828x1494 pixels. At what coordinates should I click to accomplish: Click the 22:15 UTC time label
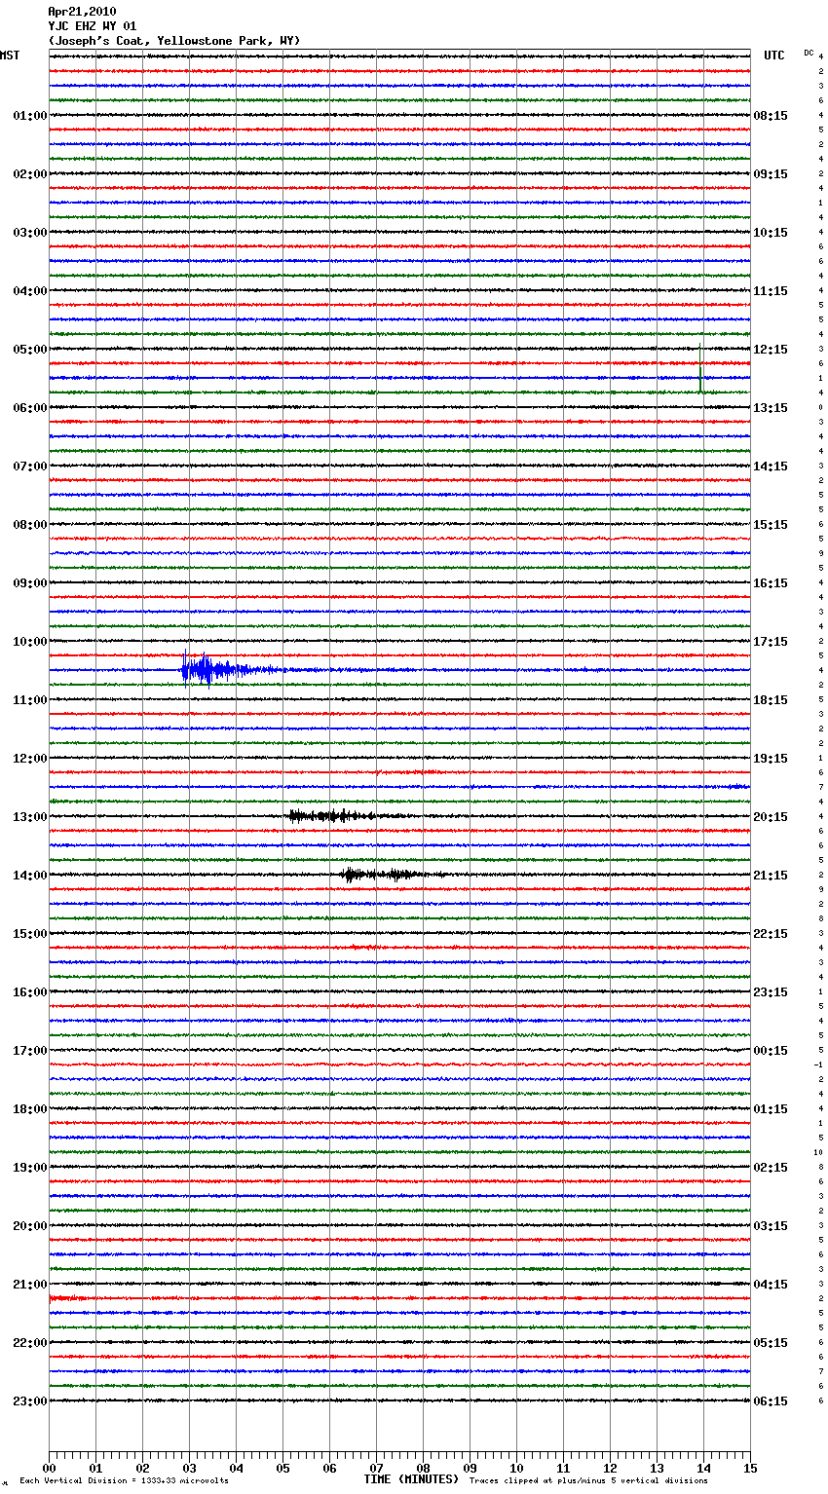coord(771,934)
